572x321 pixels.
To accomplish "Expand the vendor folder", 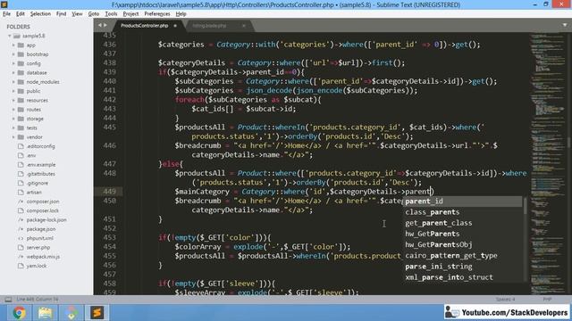I will 13,137.
